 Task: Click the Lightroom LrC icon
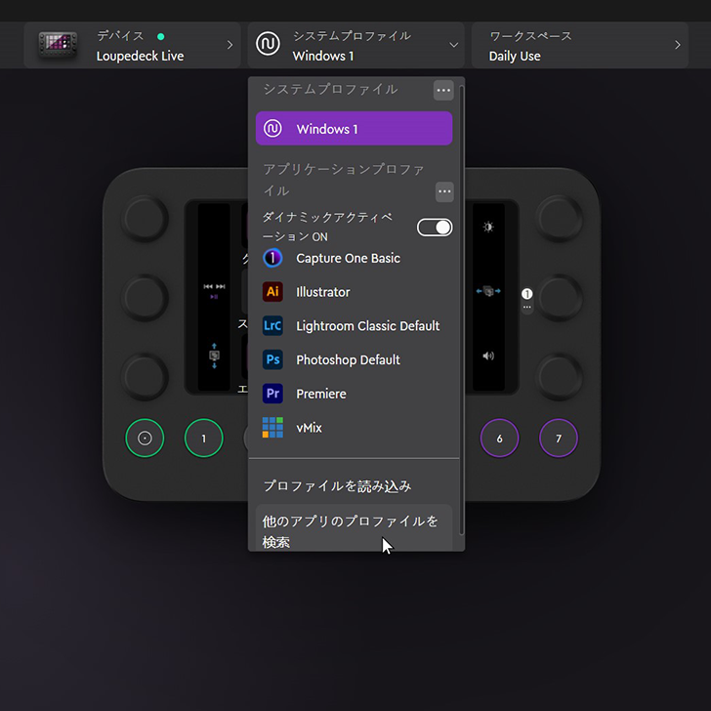pos(272,325)
